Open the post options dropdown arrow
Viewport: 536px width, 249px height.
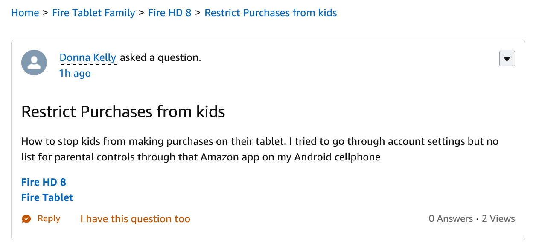(x=507, y=59)
